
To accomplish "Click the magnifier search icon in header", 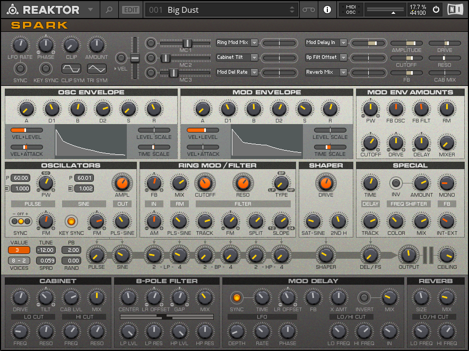I will (x=109, y=10).
